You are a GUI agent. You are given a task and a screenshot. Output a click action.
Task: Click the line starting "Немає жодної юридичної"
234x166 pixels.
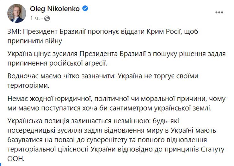pos(116,100)
